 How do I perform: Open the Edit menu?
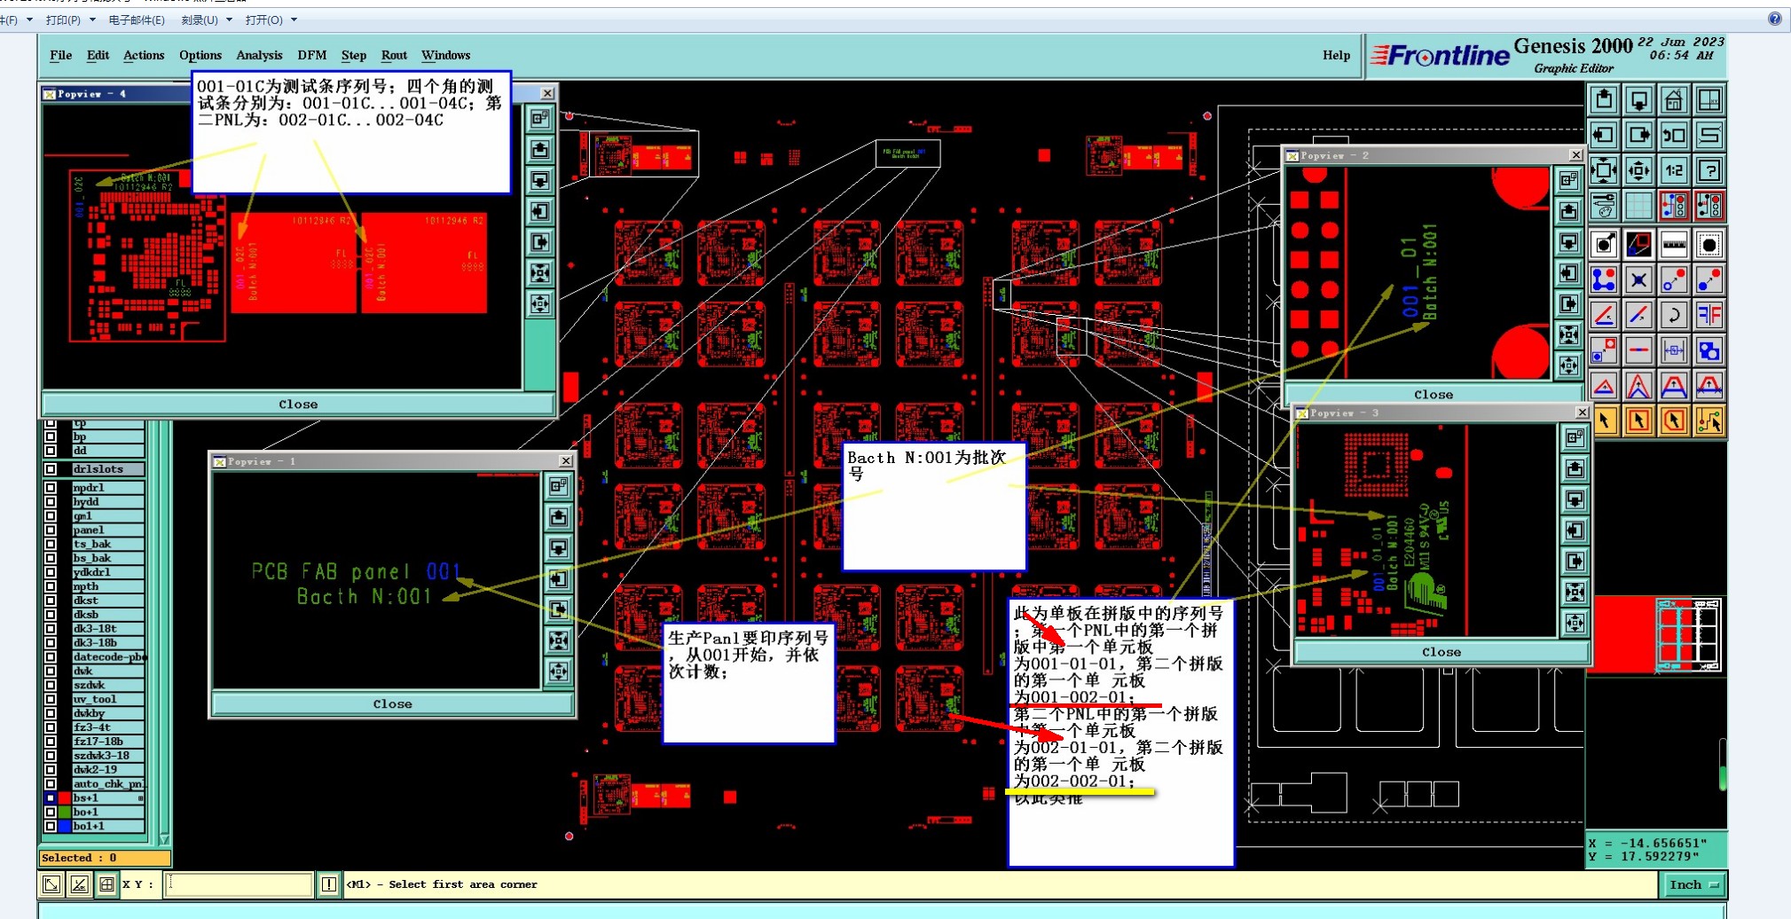pyautogui.click(x=98, y=55)
